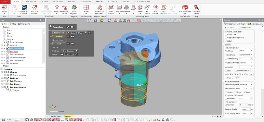
Task: Toggle the Dynamic Draw checkbox
Action: tap(226, 48)
